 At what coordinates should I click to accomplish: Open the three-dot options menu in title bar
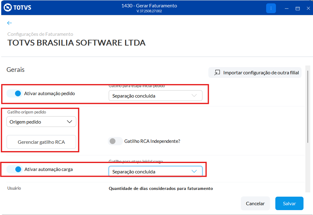271,8
